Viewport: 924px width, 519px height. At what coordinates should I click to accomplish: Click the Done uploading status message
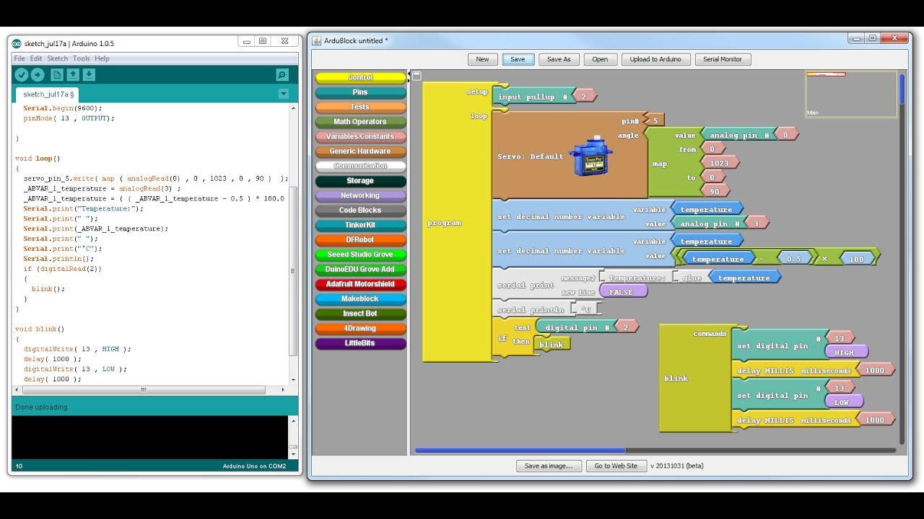(42, 407)
